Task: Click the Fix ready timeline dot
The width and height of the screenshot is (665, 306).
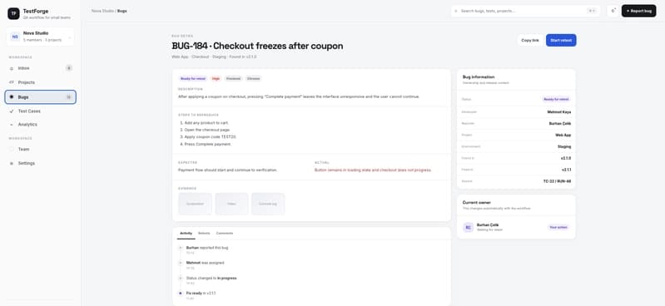Action: click(x=181, y=294)
